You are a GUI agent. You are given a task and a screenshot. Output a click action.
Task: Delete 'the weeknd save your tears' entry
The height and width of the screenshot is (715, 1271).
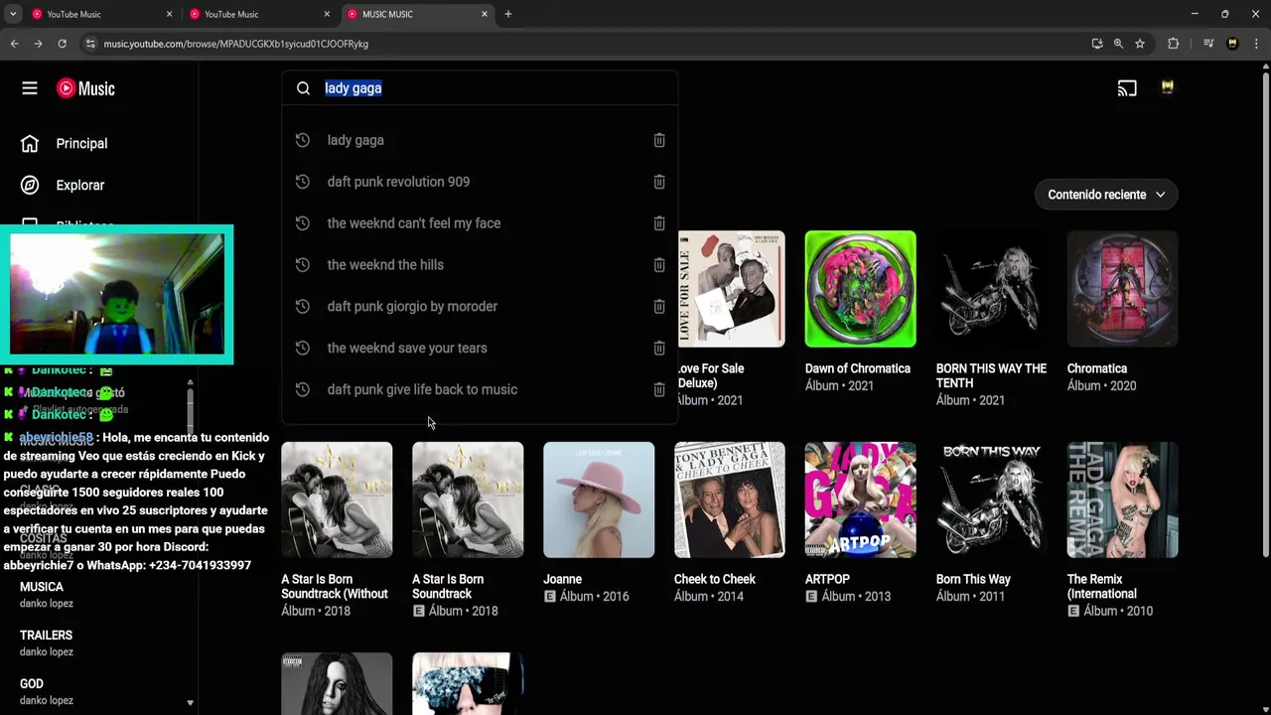point(659,348)
